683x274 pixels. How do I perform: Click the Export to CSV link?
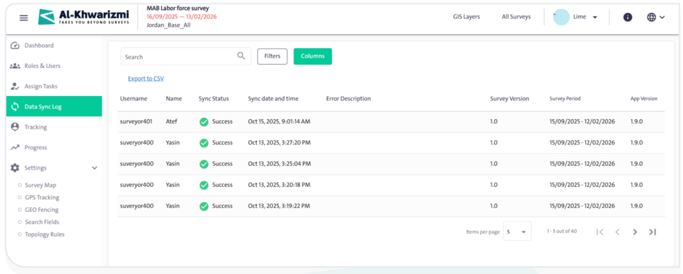click(x=145, y=79)
